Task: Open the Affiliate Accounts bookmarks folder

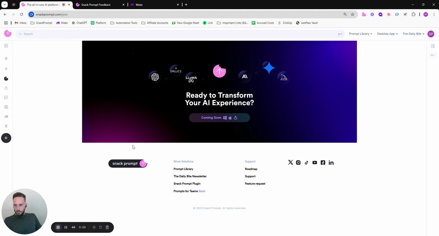Action: tap(155, 23)
